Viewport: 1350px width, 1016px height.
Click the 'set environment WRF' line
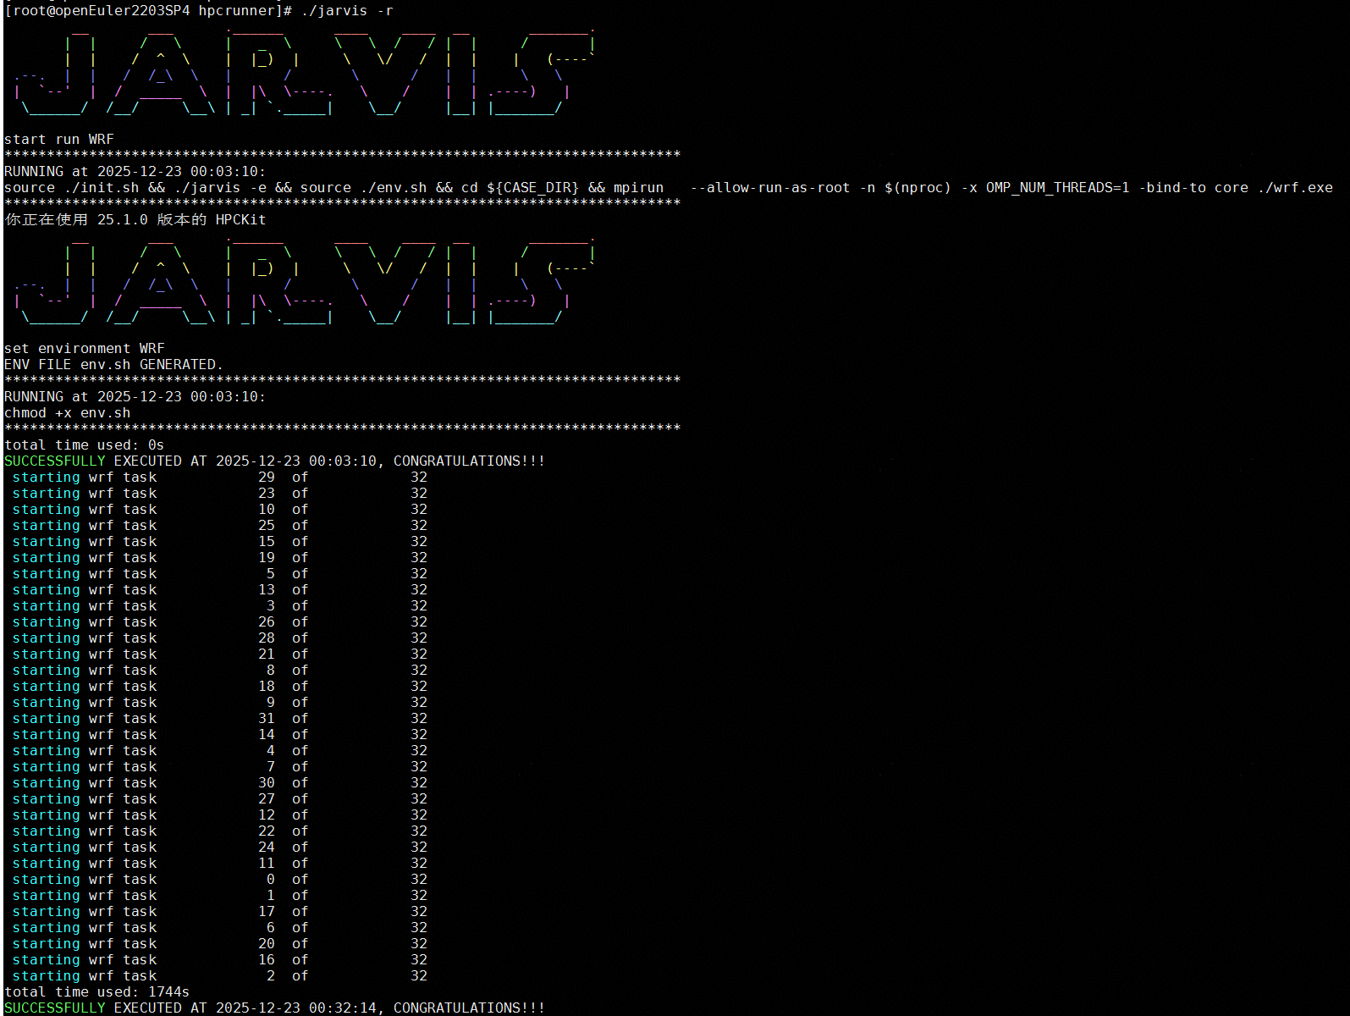[x=85, y=349]
